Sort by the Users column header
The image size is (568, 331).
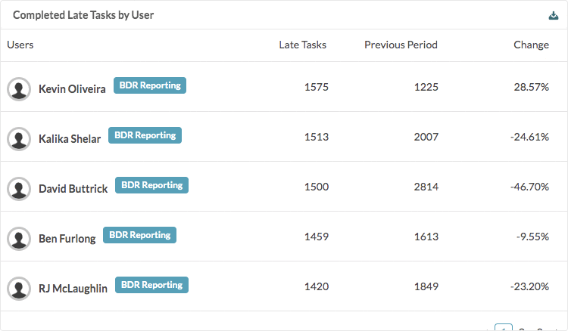[20, 45]
